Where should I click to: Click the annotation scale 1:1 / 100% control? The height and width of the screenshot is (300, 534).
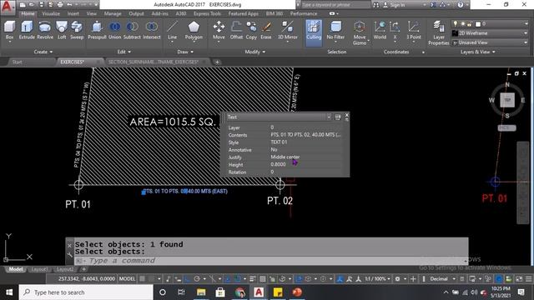click(377, 279)
